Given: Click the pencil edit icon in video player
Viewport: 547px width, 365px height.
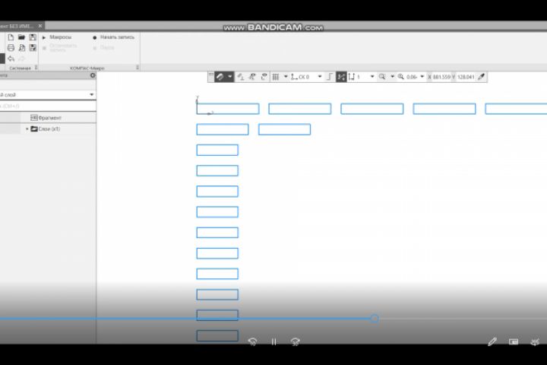Looking at the screenshot, I should pyautogui.click(x=492, y=341).
